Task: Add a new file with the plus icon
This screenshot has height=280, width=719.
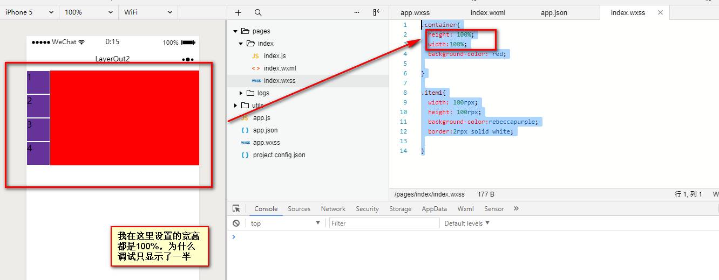Action: click(x=239, y=12)
